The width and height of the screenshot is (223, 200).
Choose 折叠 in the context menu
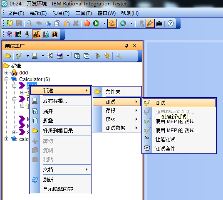[x=61, y=121]
